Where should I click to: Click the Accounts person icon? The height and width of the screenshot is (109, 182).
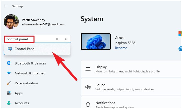coord(9,103)
